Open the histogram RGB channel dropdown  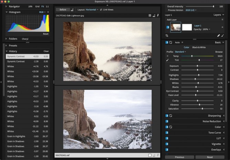42,12
